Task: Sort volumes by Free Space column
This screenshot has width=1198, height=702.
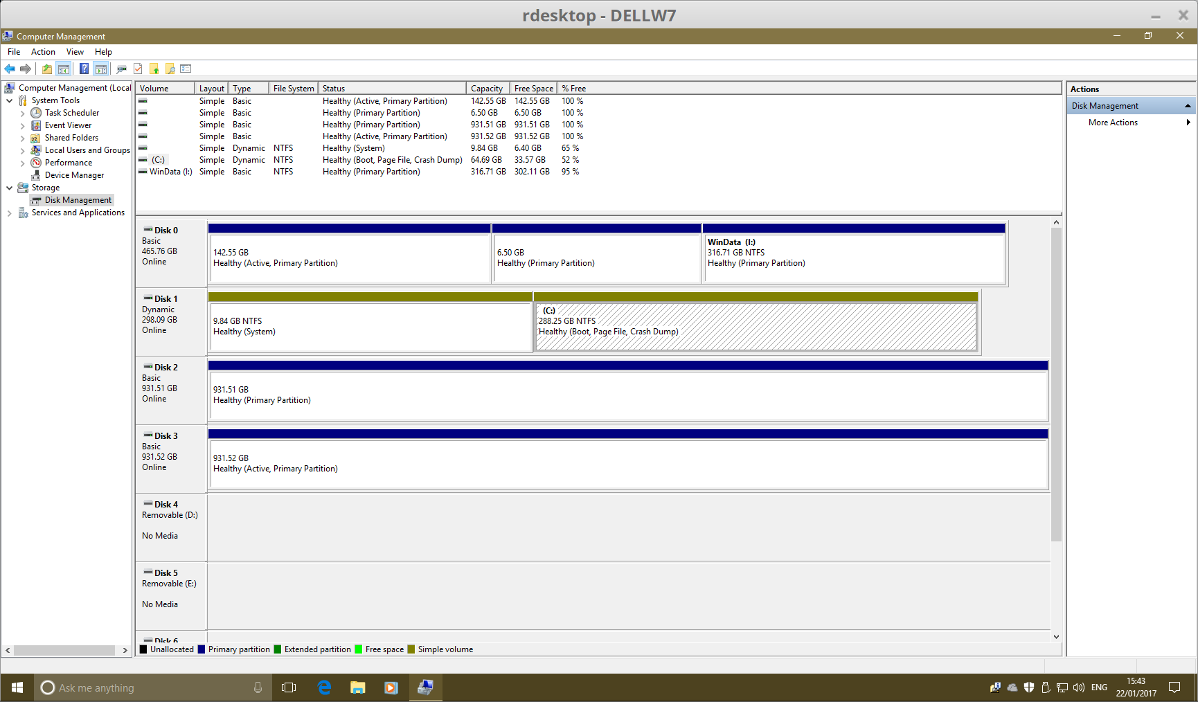Action: coord(533,89)
